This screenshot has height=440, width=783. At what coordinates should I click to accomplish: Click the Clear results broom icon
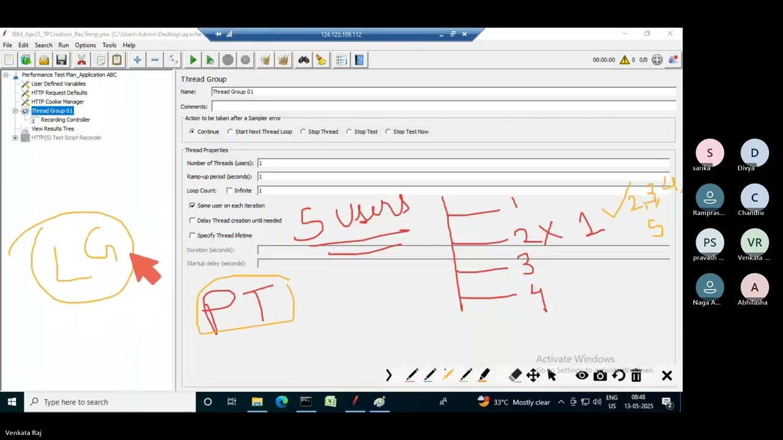click(x=265, y=59)
